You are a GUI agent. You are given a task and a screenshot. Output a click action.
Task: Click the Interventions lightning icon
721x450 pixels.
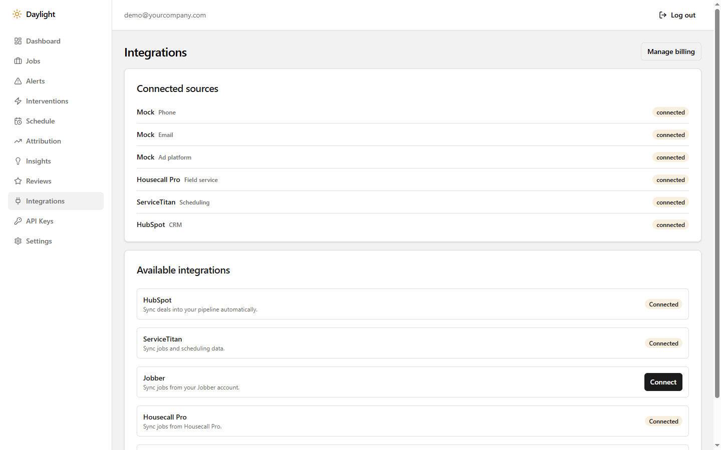click(18, 101)
